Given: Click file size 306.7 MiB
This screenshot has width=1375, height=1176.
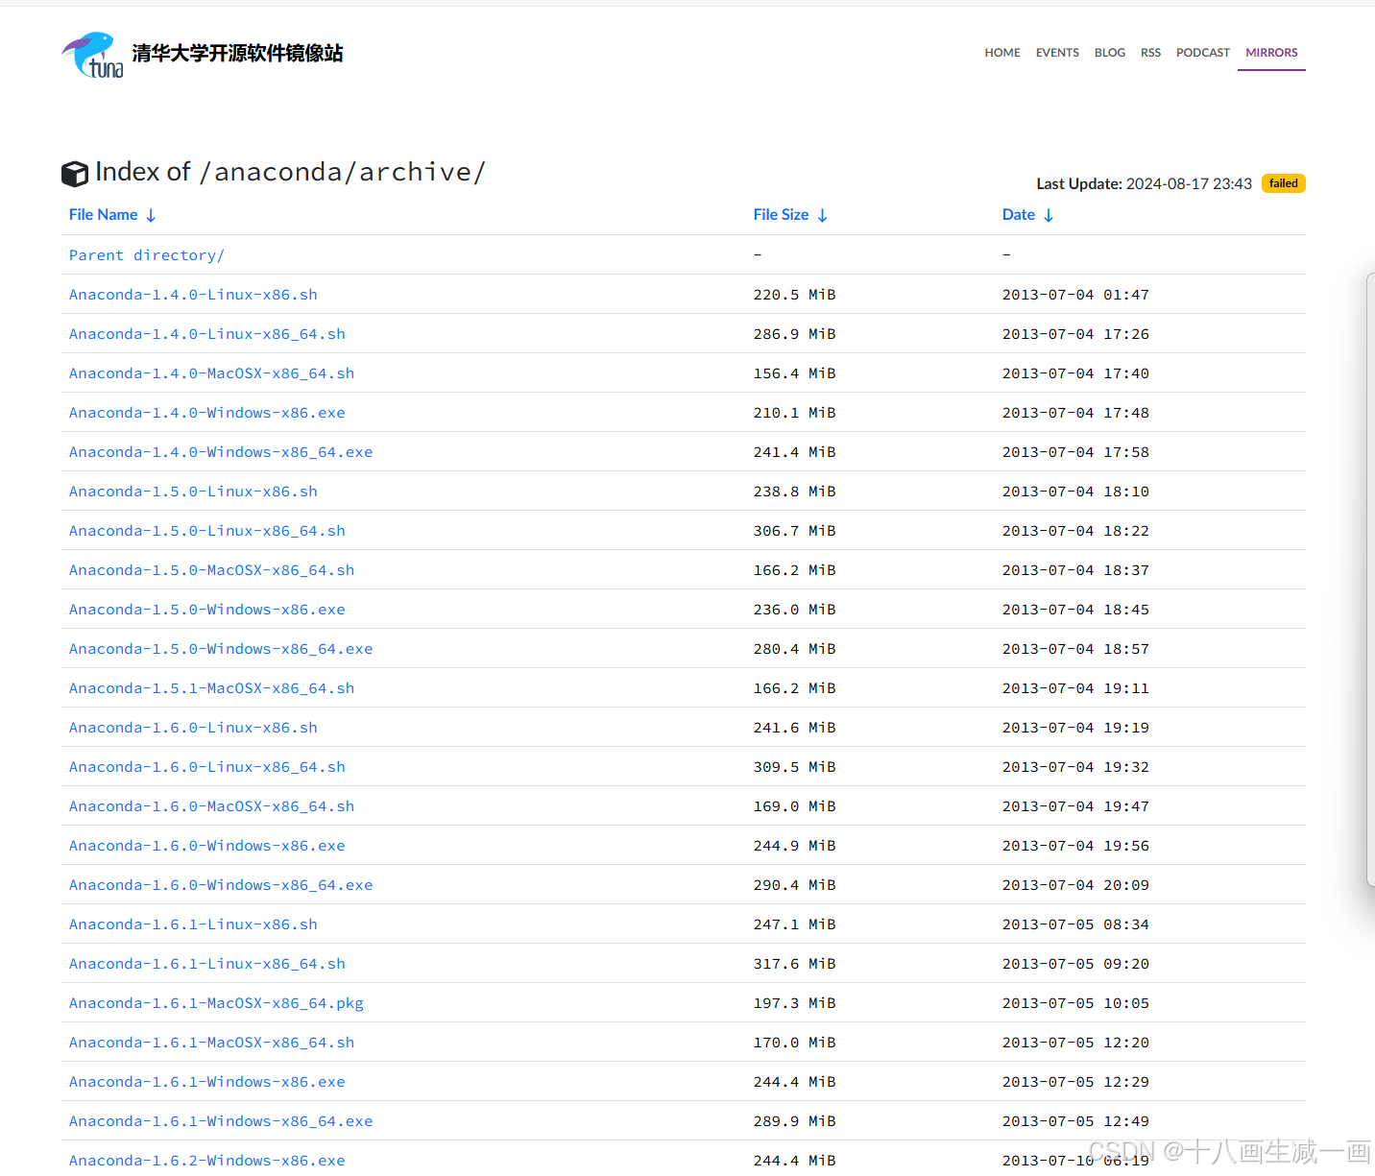Looking at the screenshot, I should 795,531.
